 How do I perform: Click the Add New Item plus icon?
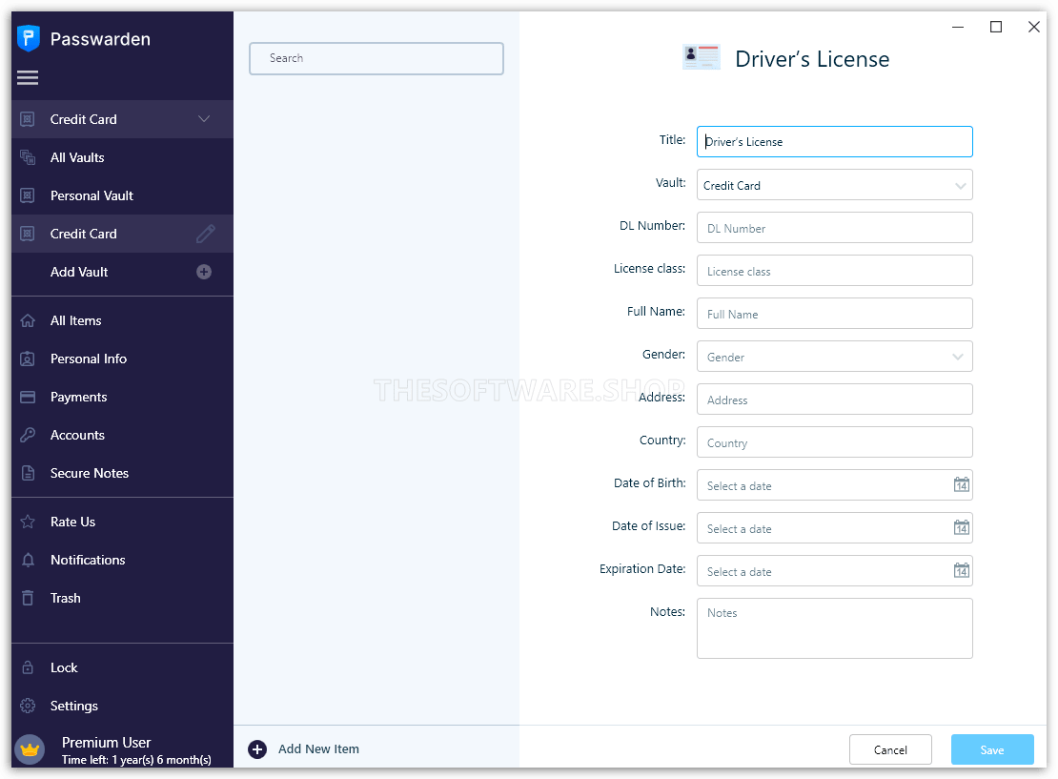tap(257, 748)
